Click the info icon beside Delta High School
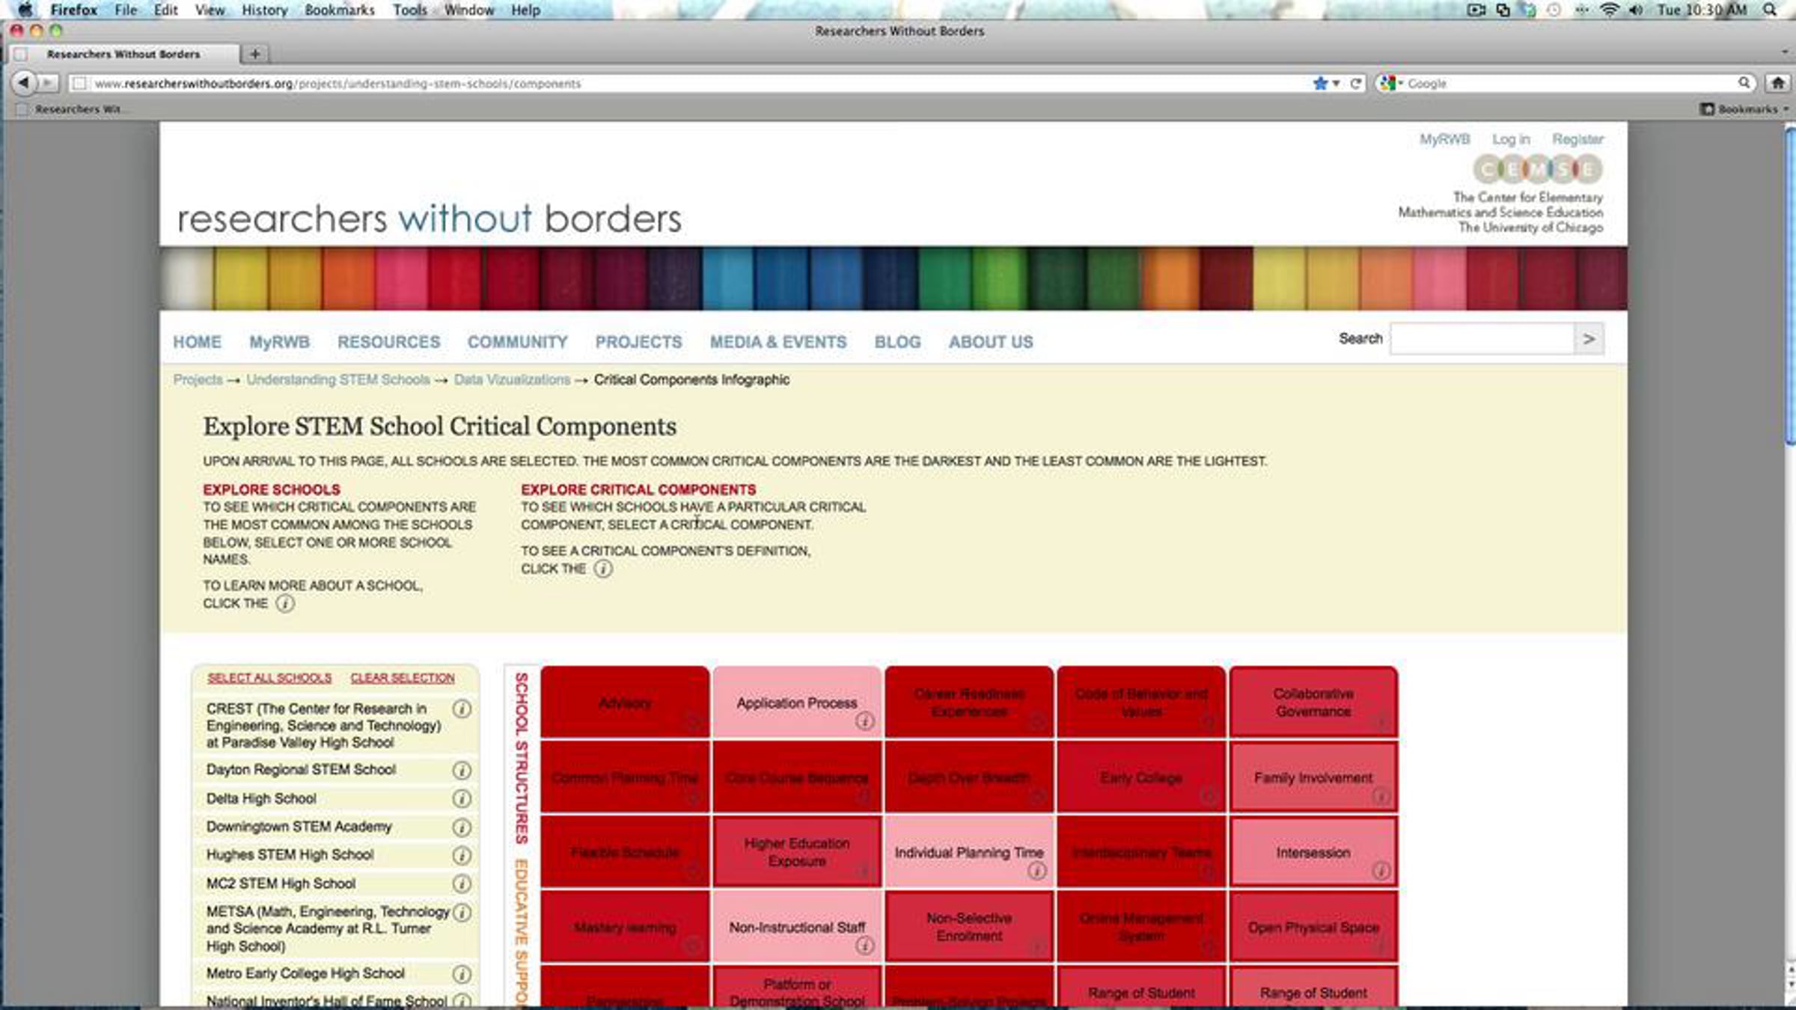Screen dimensions: 1796x1010 (462, 799)
